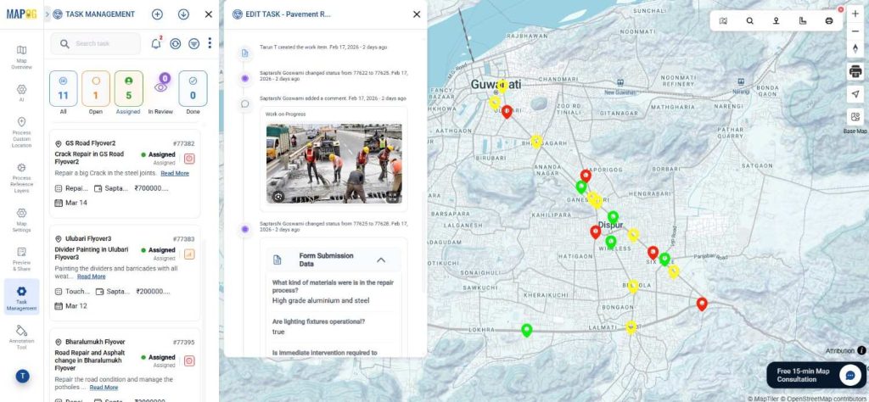Open map layers tool in map toolbar

tap(723, 21)
